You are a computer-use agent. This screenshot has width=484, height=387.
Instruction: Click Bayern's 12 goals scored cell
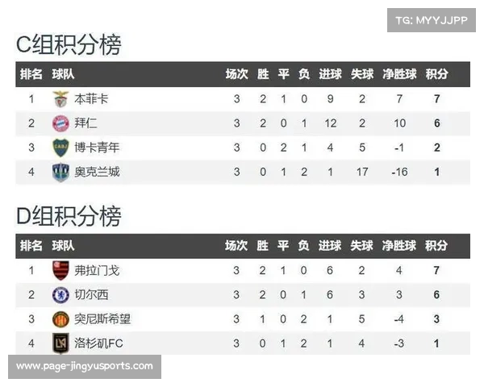click(x=330, y=123)
